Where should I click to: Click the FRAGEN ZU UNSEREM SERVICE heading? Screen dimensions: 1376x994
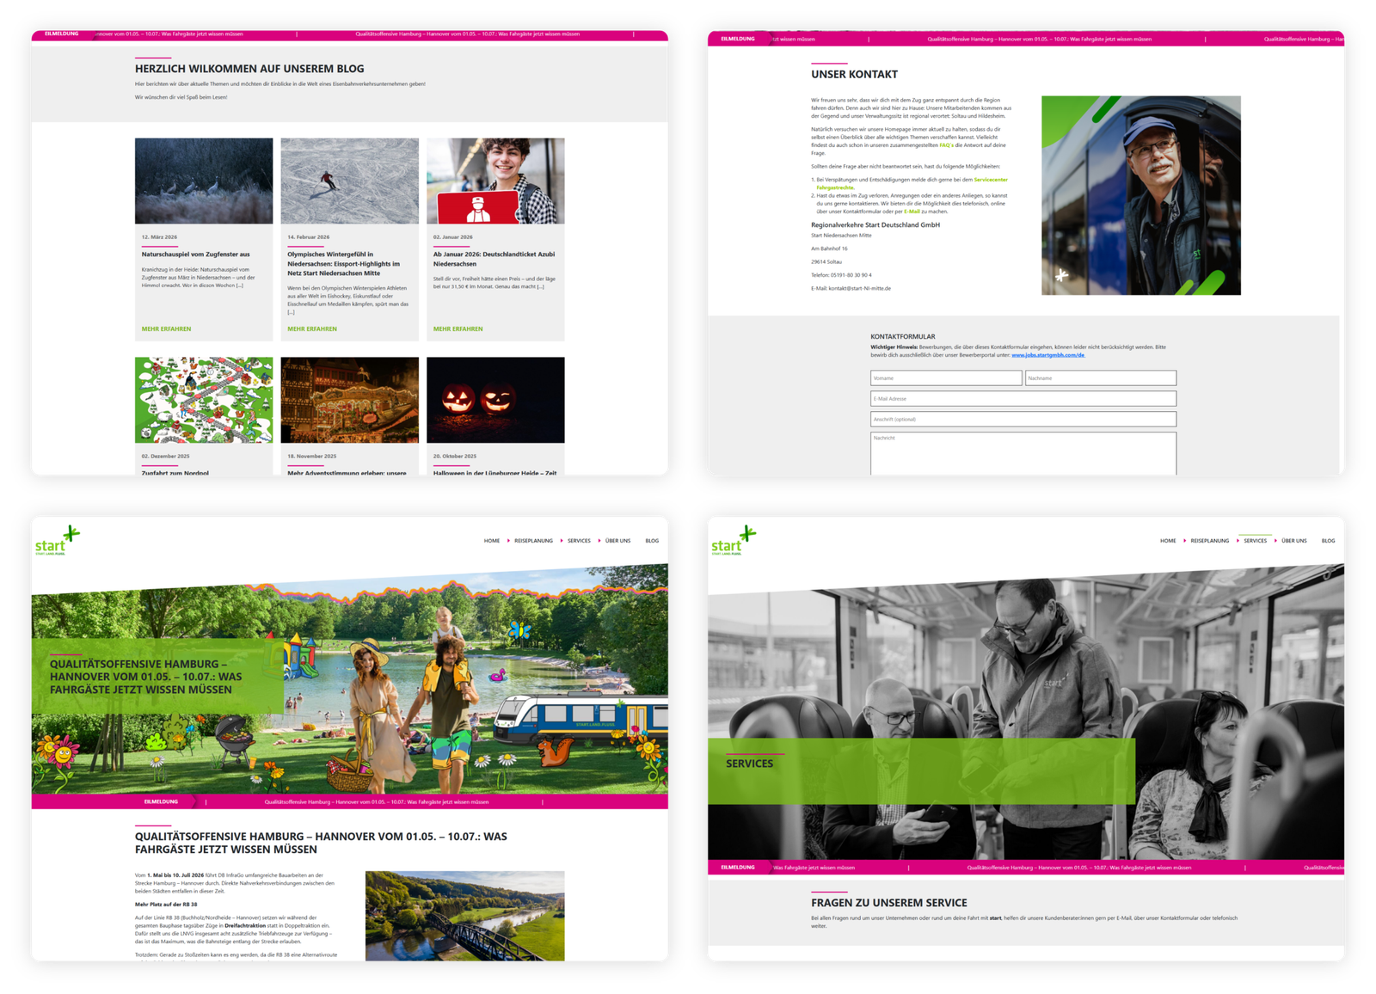[889, 903]
